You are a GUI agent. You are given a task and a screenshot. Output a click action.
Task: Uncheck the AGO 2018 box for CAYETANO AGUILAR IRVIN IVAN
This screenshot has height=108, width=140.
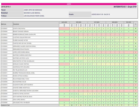[x=64, y=38]
